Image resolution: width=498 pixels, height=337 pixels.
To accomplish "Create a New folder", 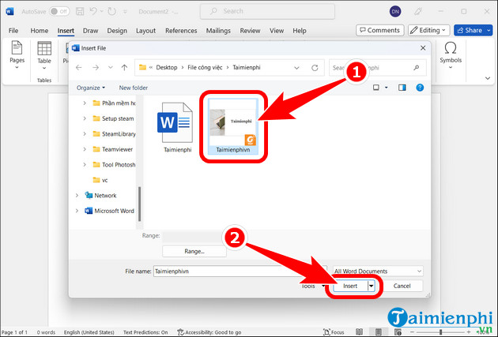I will click(x=133, y=88).
